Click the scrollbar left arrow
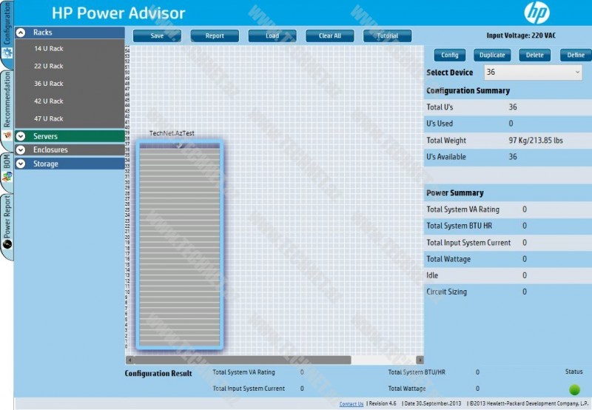Image resolution: width=592 pixels, height=410 pixels. pyautogui.click(x=130, y=360)
